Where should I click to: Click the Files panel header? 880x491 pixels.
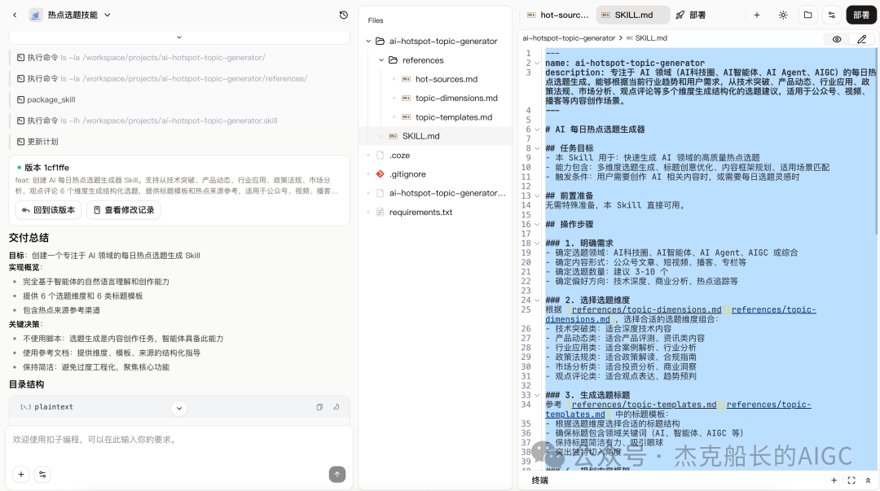[x=376, y=20]
